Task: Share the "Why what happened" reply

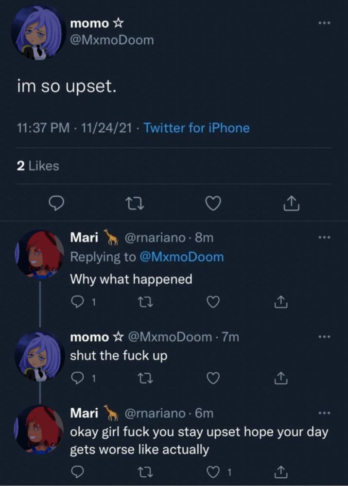Action: (282, 302)
